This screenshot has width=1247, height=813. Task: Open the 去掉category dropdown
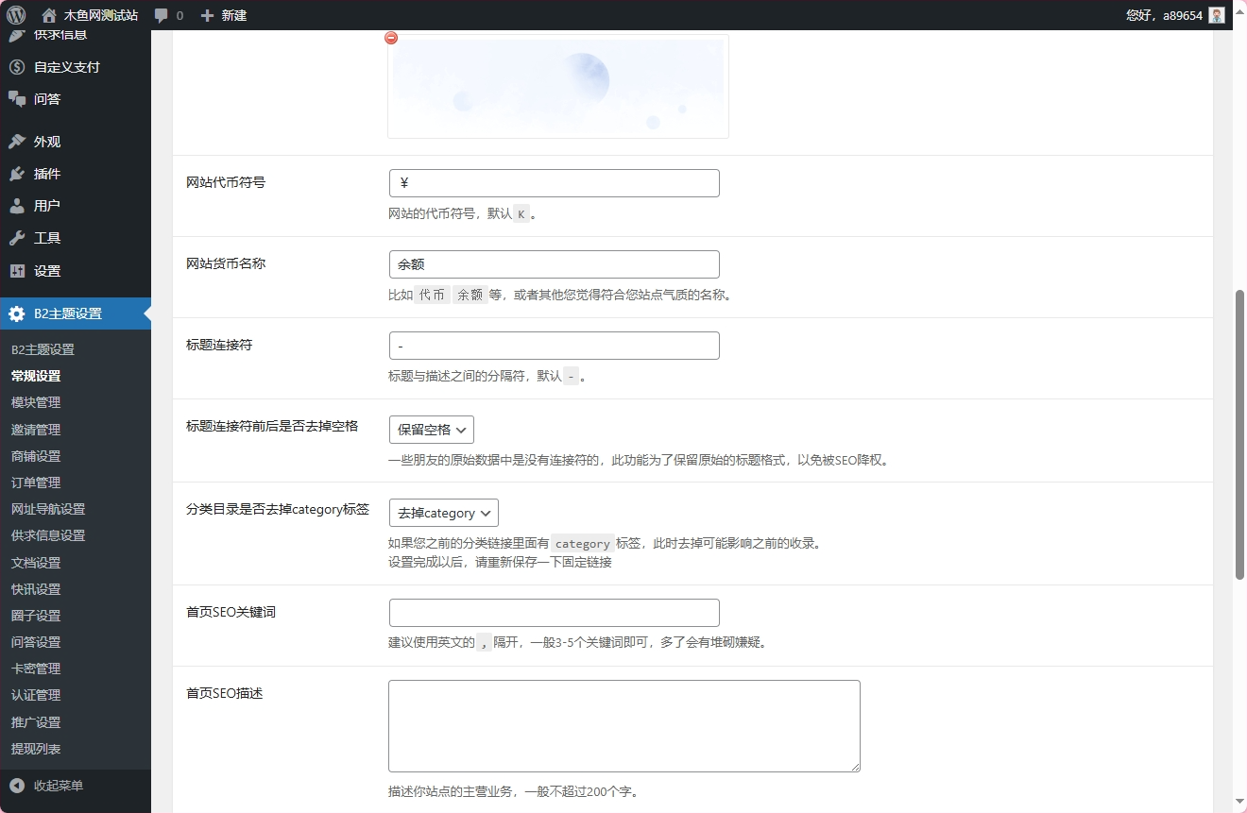pos(444,513)
